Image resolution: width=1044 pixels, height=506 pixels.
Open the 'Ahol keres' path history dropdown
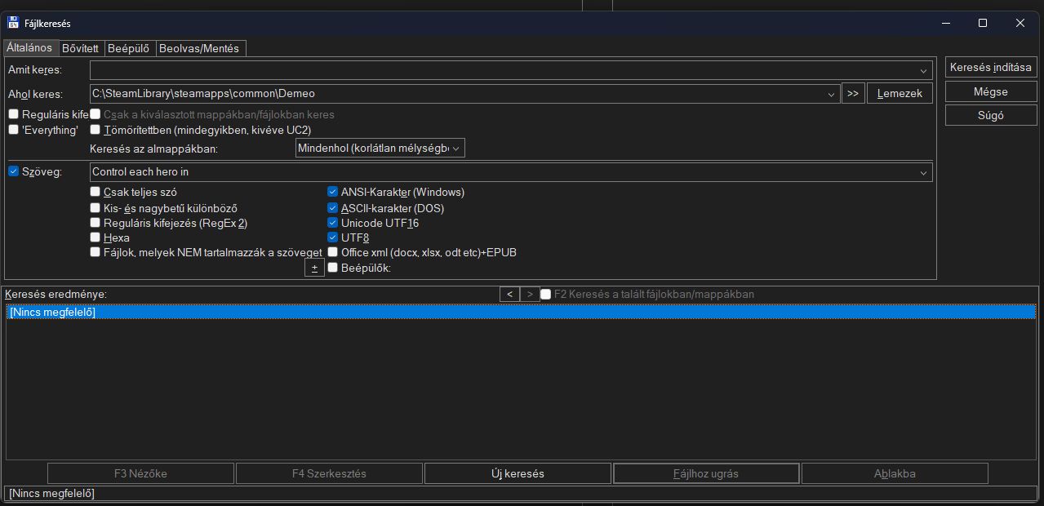(x=831, y=94)
